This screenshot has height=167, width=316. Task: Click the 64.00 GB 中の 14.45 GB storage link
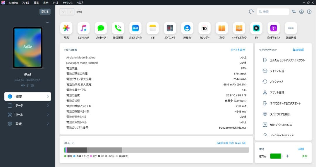[x=231, y=143]
